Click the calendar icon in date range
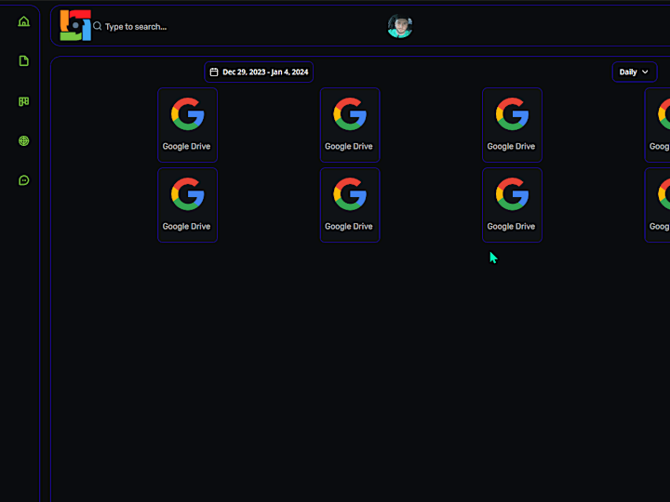Image resolution: width=670 pixels, height=502 pixels. [x=214, y=73]
